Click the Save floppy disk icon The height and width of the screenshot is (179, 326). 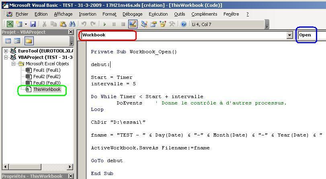33,24
